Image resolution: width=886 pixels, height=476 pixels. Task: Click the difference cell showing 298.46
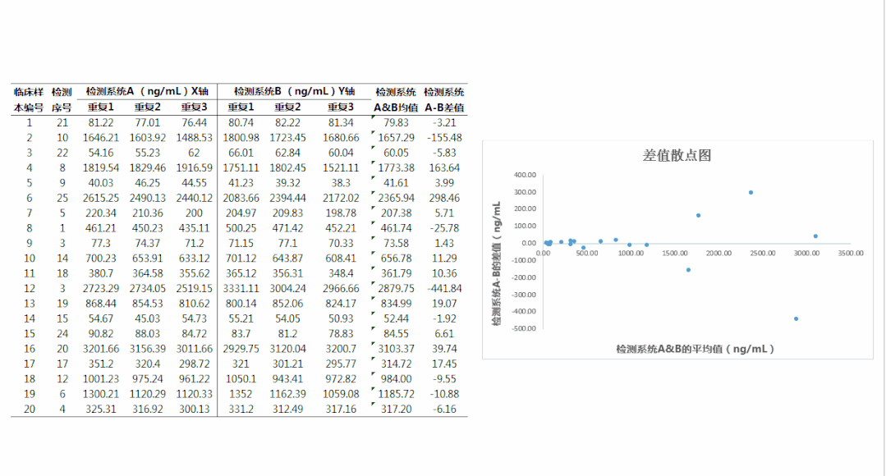[x=444, y=198]
